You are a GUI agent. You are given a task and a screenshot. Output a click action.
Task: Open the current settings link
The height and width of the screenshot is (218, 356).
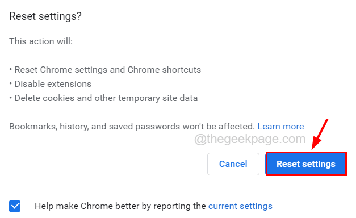point(240,206)
